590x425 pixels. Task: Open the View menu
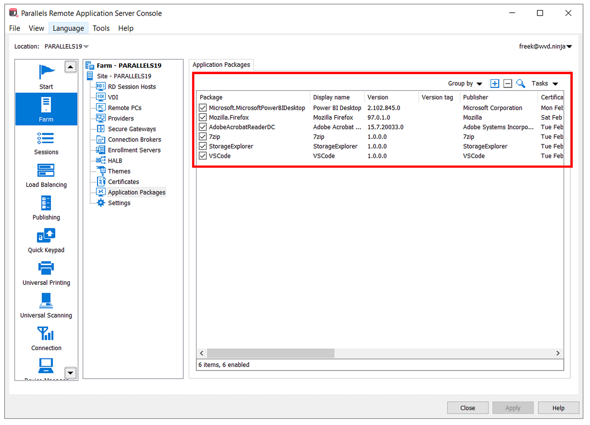[36, 28]
